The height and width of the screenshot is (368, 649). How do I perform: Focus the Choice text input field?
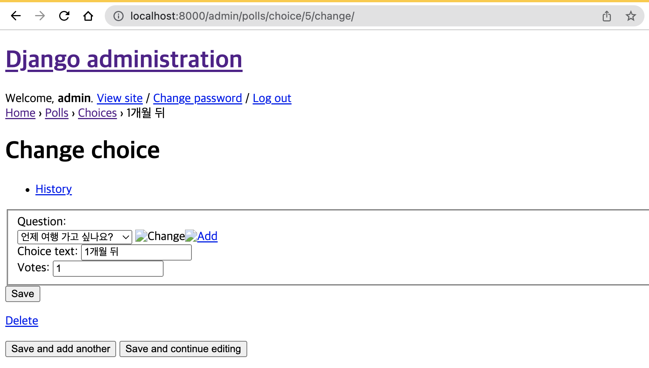pos(136,252)
